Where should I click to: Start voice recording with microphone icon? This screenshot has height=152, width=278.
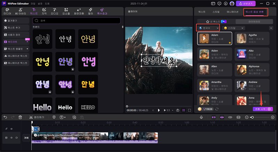(201, 117)
